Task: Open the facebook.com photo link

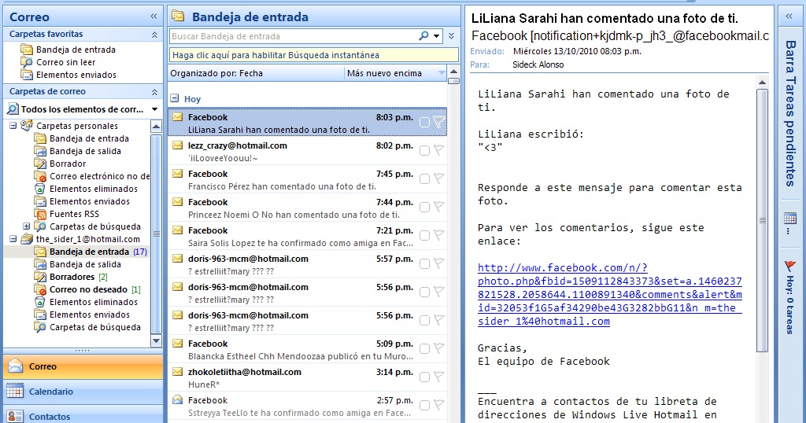Action: (610, 295)
